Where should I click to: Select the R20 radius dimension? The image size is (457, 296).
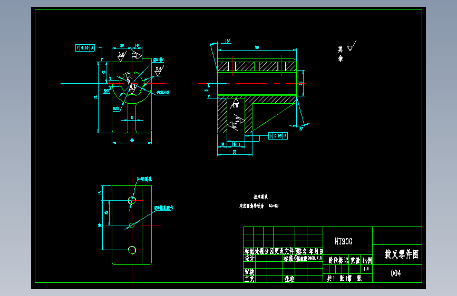116,108
